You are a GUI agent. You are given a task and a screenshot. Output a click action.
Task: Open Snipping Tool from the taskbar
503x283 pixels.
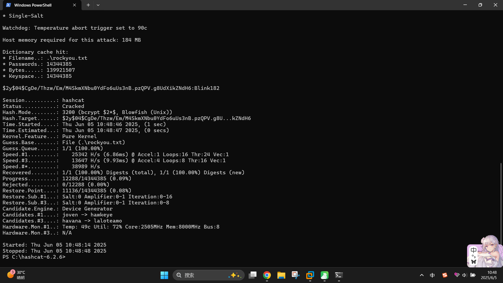pyautogui.click(x=296, y=275)
